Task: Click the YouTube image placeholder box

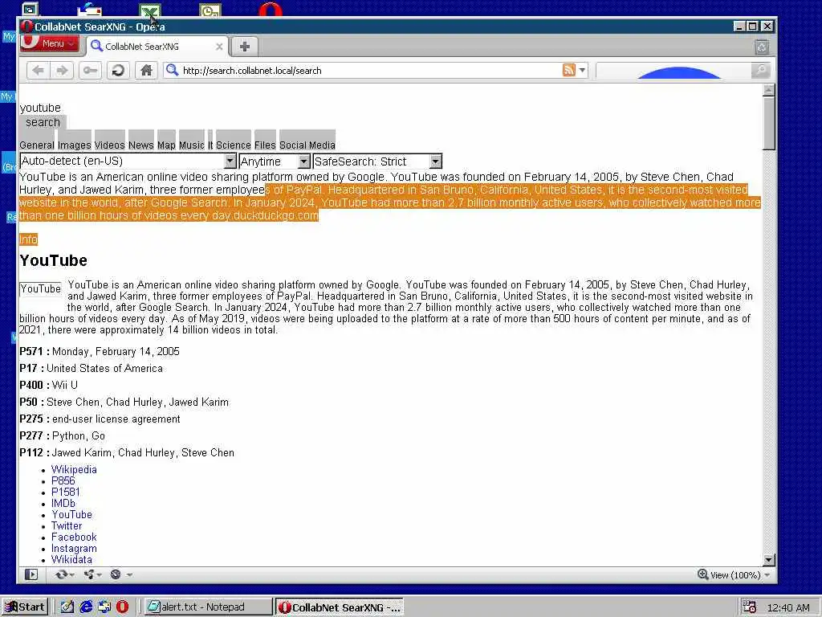Action: (40, 289)
